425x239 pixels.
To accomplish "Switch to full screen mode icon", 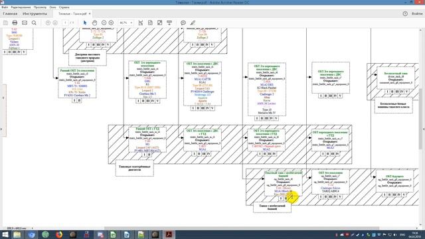I will [x=159, y=23].
